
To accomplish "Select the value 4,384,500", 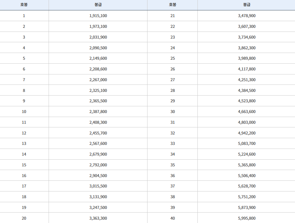I will pos(247,91).
